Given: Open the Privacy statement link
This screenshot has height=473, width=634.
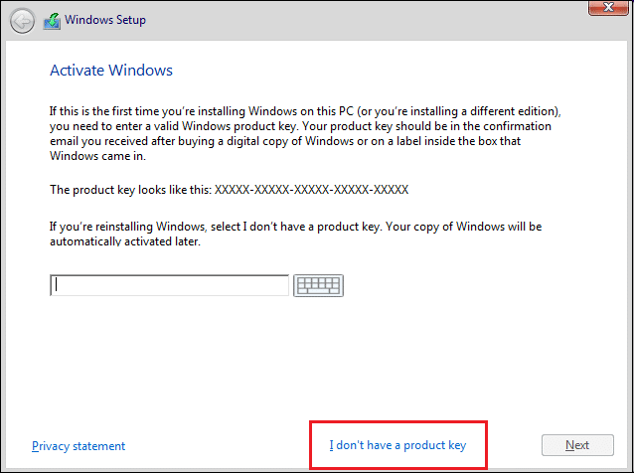Looking at the screenshot, I should [x=79, y=446].
